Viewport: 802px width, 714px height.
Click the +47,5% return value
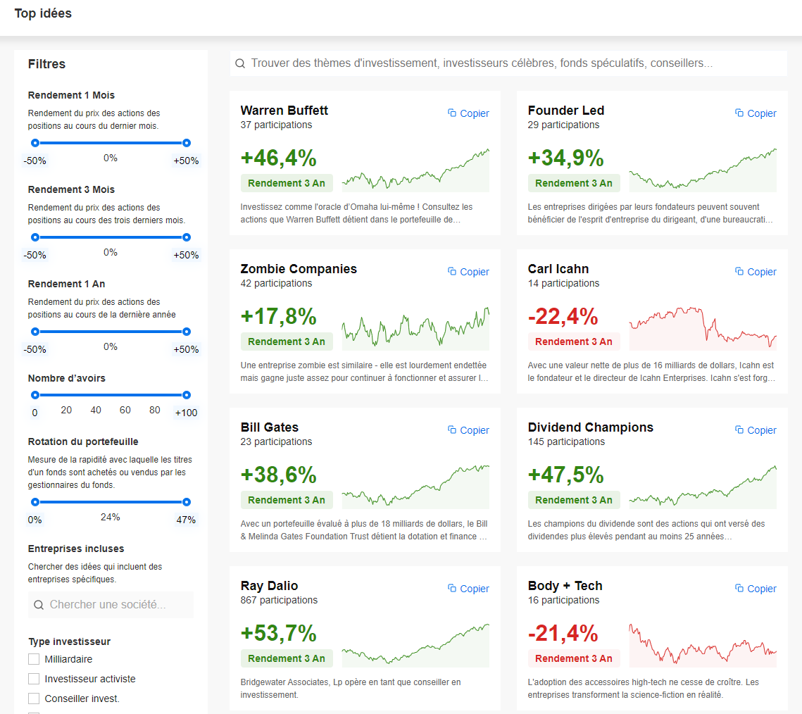coord(566,475)
